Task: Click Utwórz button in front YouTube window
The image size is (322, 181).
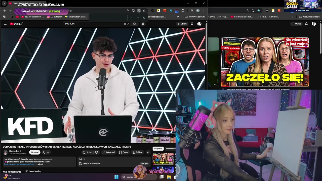Action: click(x=182, y=24)
